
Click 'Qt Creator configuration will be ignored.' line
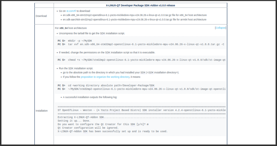(x=88, y=128)
